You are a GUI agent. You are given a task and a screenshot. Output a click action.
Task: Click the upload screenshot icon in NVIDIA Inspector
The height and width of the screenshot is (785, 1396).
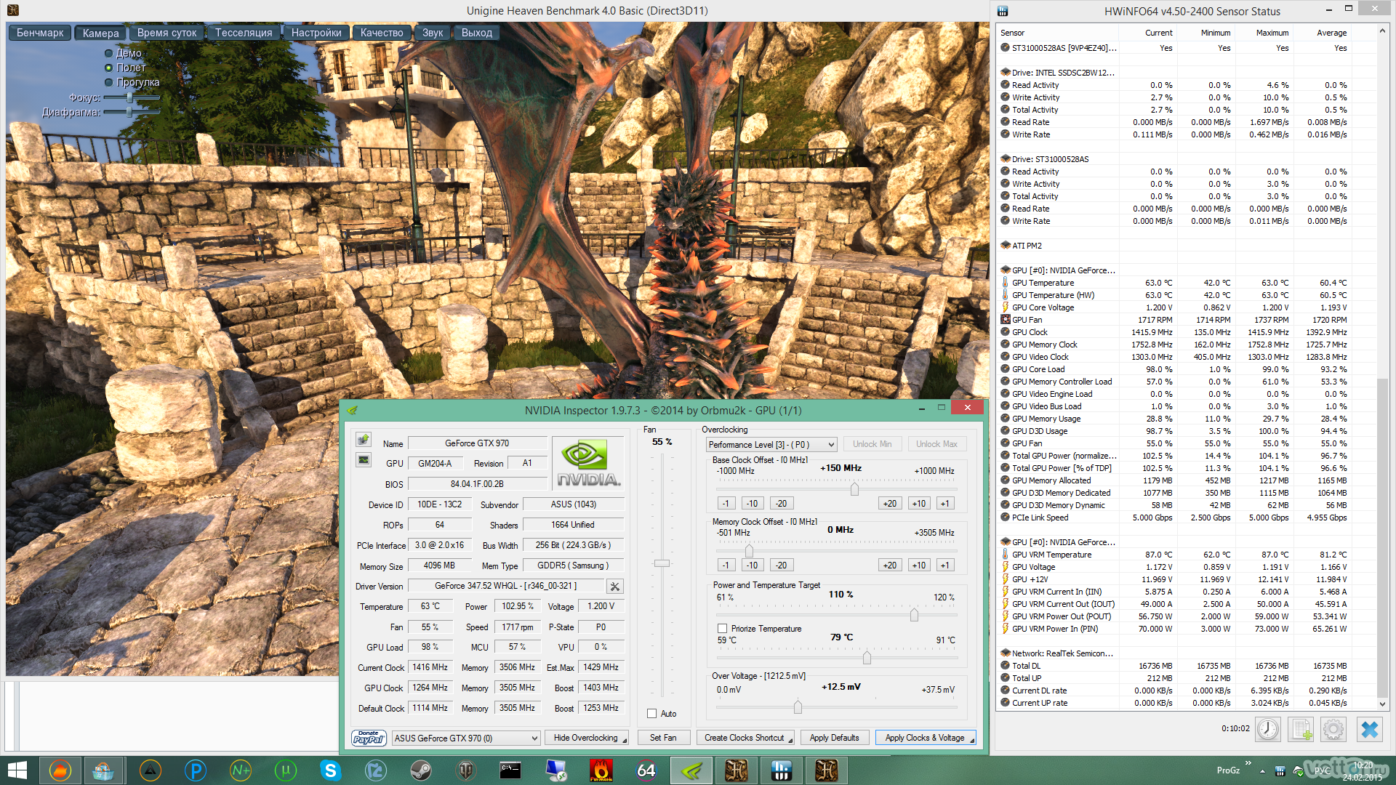(x=363, y=440)
